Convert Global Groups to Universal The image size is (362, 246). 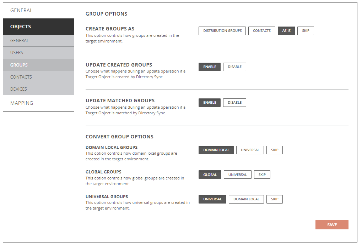(238, 175)
